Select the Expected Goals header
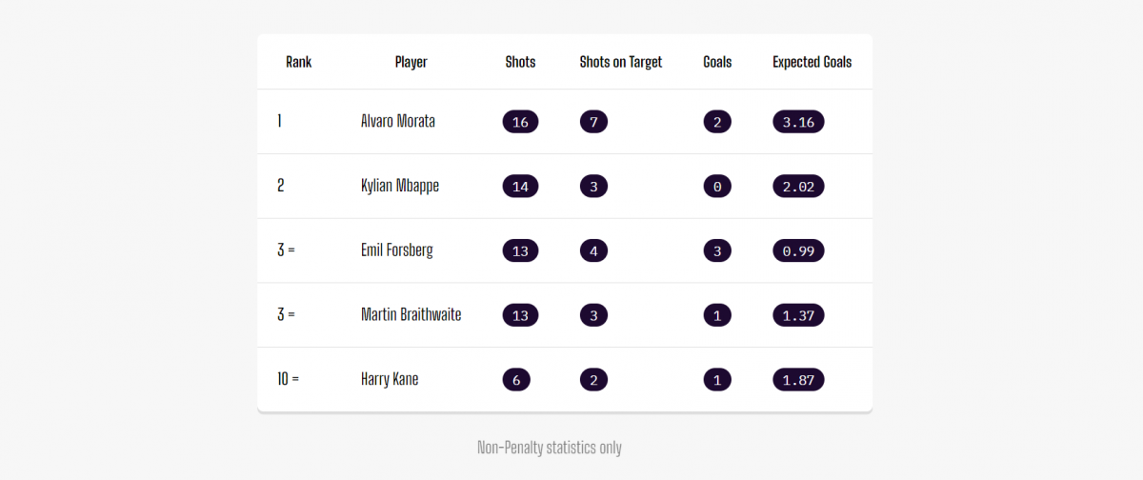 point(812,62)
